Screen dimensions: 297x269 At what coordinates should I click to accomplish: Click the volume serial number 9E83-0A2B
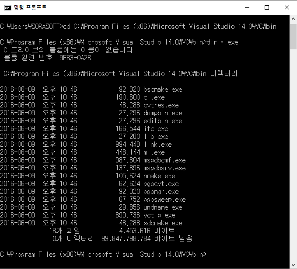coord(75,58)
